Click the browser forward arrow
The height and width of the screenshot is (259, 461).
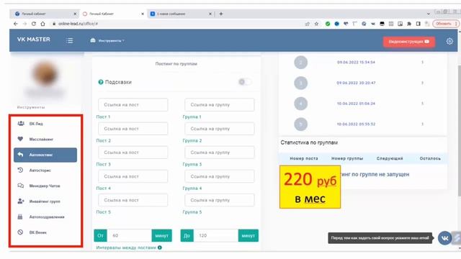tap(24, 24)
